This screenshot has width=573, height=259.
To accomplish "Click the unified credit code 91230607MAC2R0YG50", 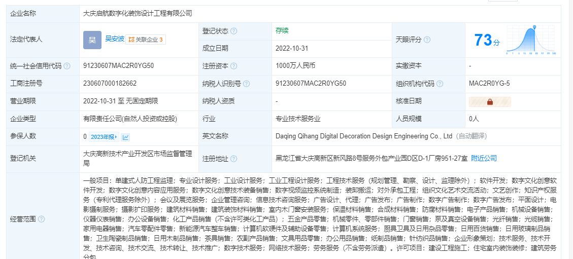I will 118,66.
